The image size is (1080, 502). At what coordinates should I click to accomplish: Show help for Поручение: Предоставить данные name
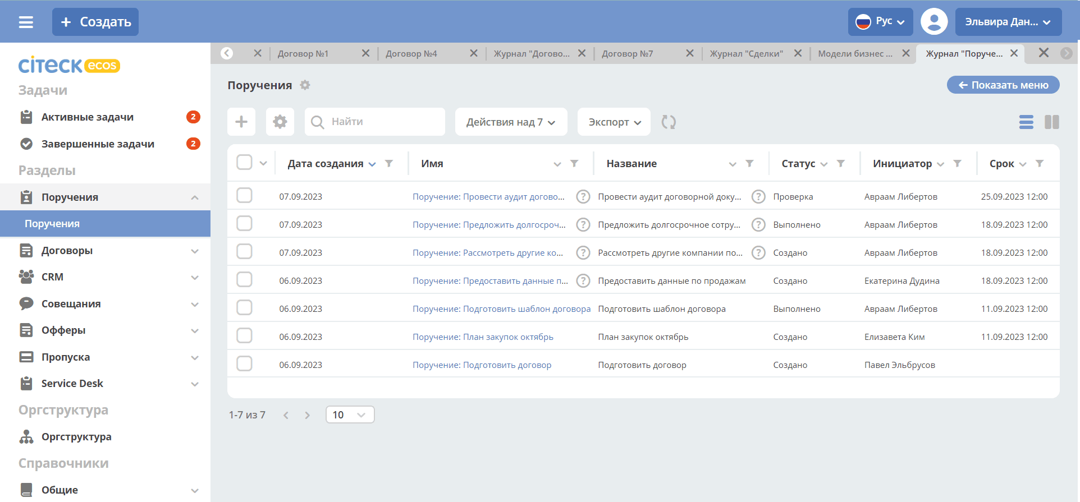583,280
